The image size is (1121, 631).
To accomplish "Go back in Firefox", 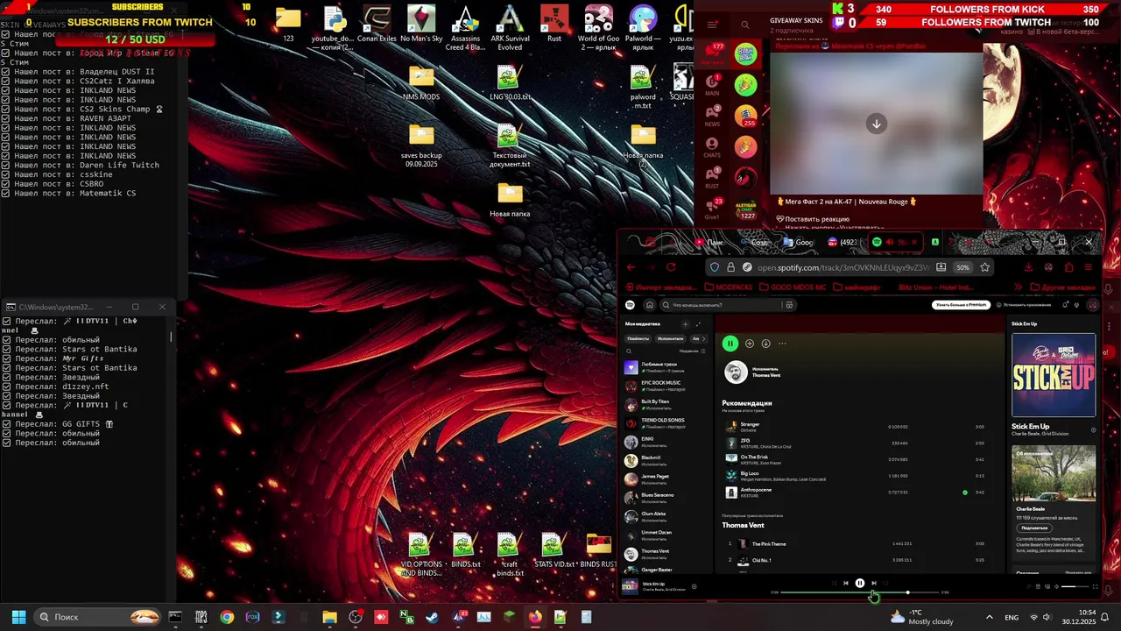I will pyautogui.click(x=631, y=267).
